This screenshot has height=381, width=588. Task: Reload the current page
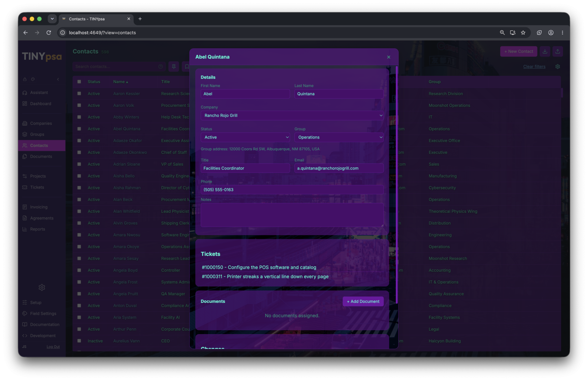click(49, 33)
